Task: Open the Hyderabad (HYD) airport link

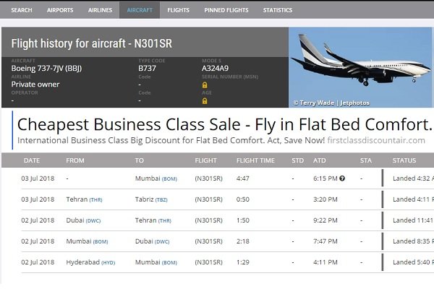Action: pos(90,262)
